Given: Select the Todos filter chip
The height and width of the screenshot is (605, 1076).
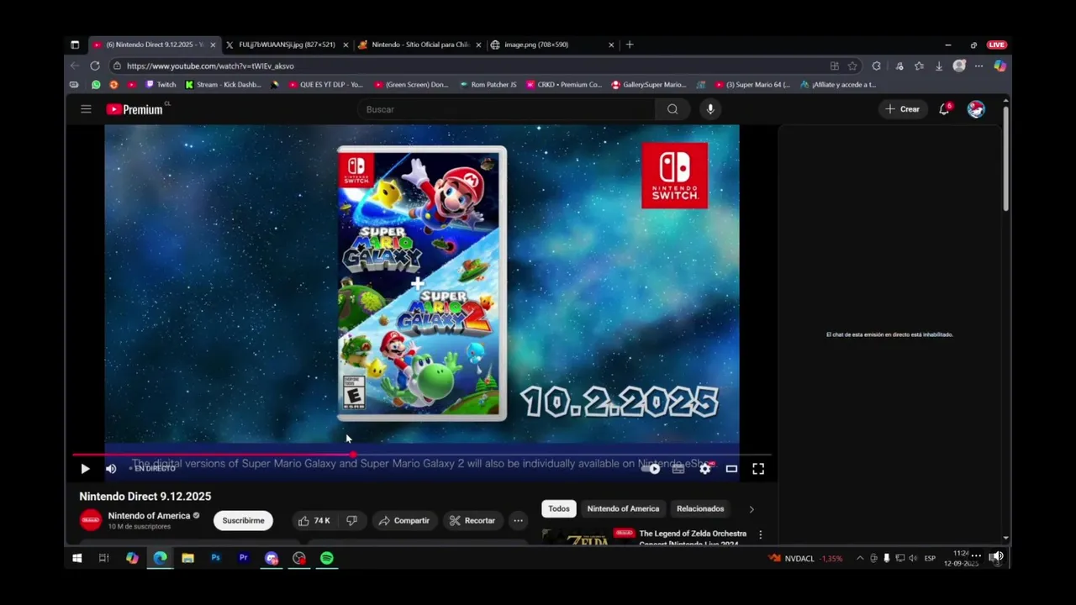Looking at the screenshot, I should point(559,508).
